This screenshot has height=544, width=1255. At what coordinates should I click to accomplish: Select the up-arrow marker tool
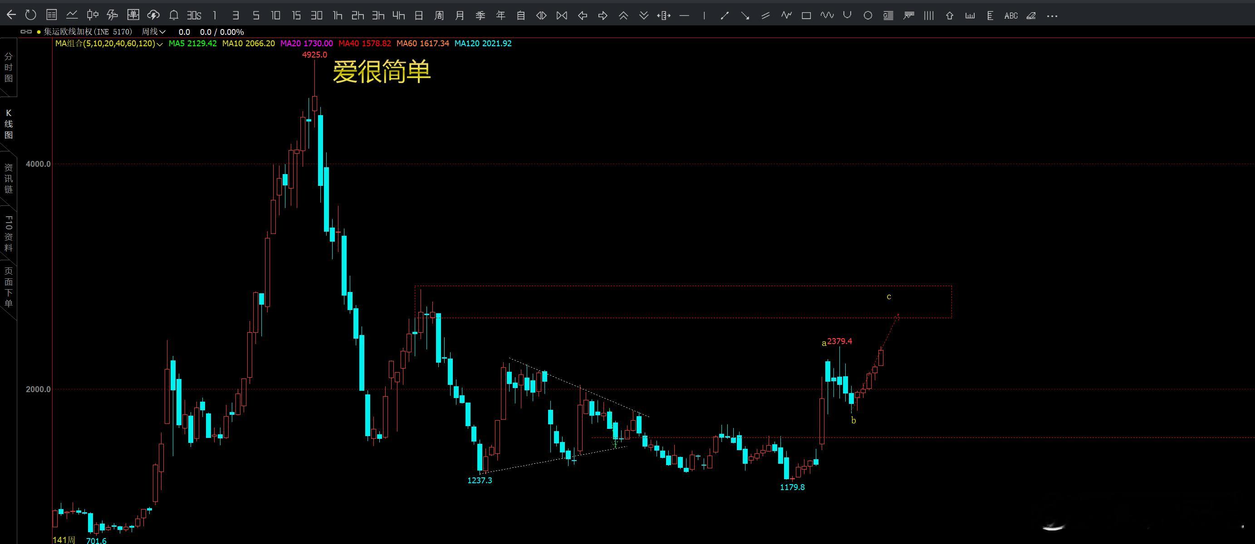950,15
